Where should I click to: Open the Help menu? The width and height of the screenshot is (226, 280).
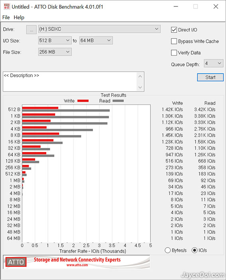tap(19, 18)
